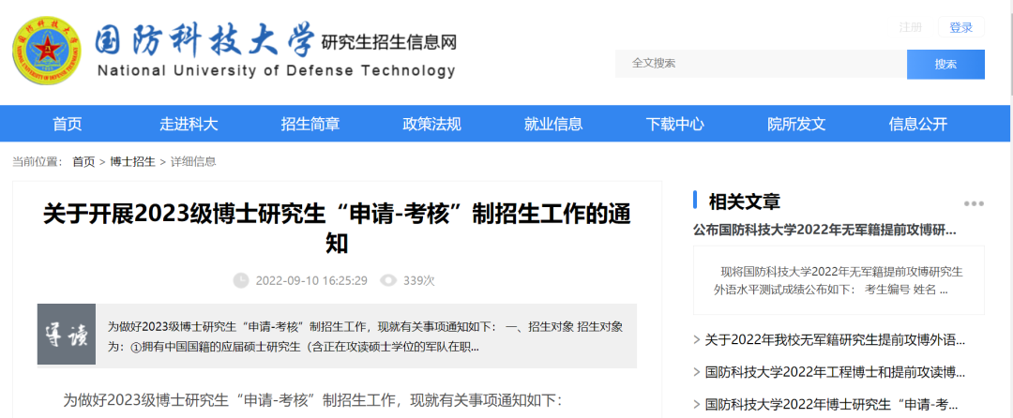The width and height of the screenshot is (1013, 418).
Task: Click the 相关文章 heading
Action: tap(745, 202)
